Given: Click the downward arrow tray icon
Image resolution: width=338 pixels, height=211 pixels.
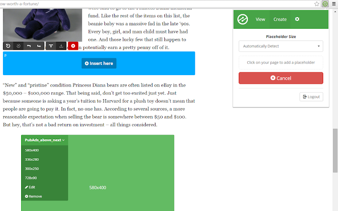Looking at the screenshot, I should point(61,46).
